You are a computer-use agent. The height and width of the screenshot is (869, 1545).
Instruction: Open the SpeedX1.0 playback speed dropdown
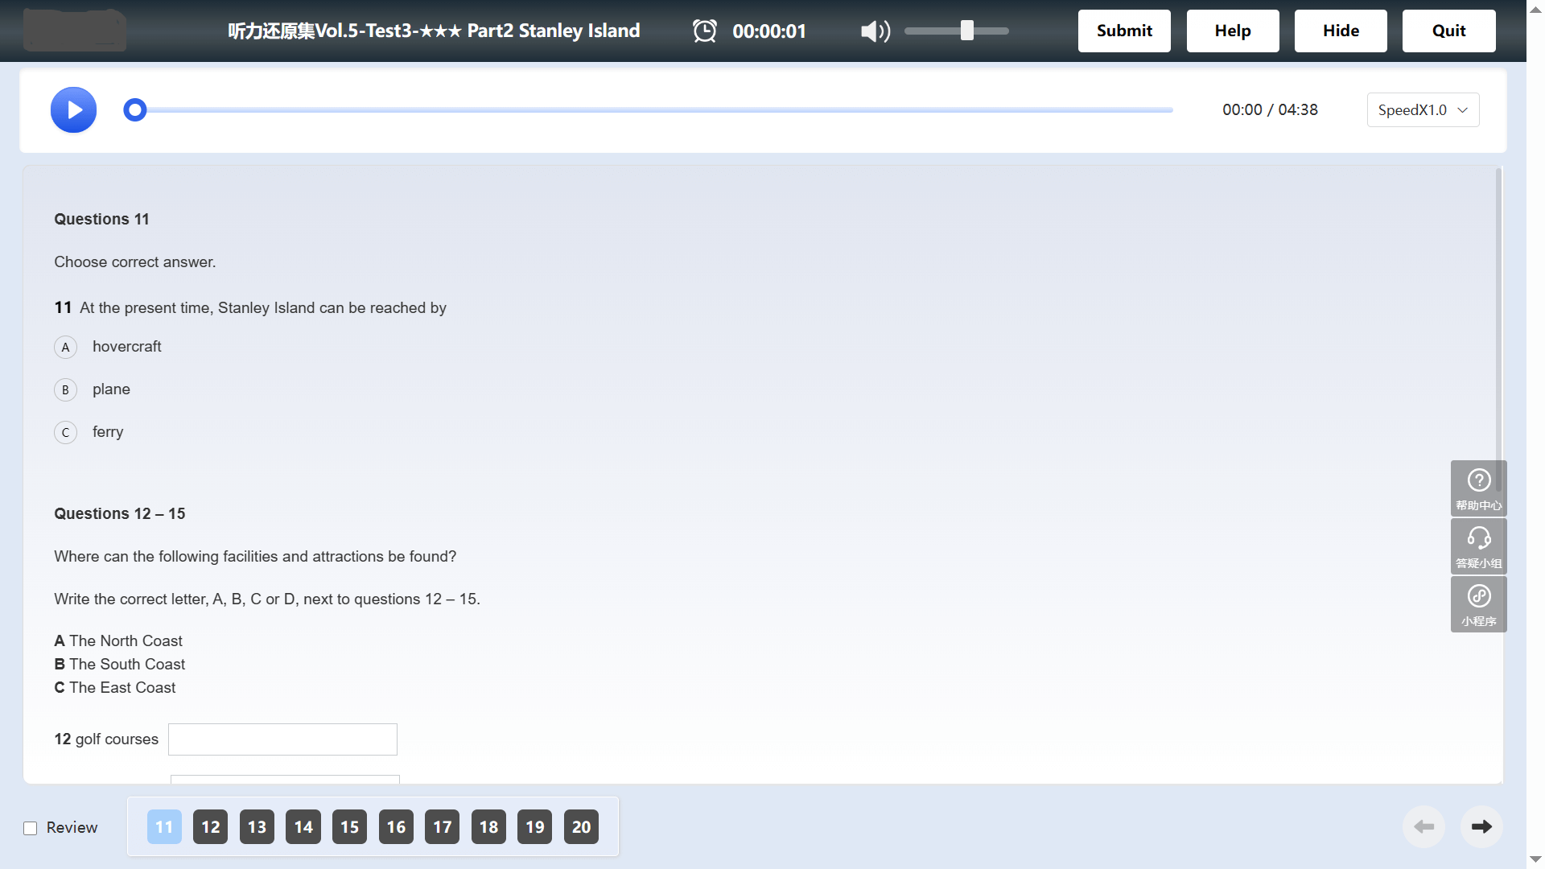[x=1423, y=109]
